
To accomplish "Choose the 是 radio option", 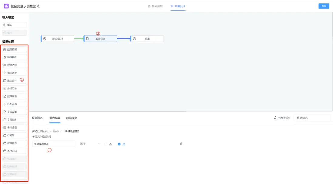I will coord(122,144).
